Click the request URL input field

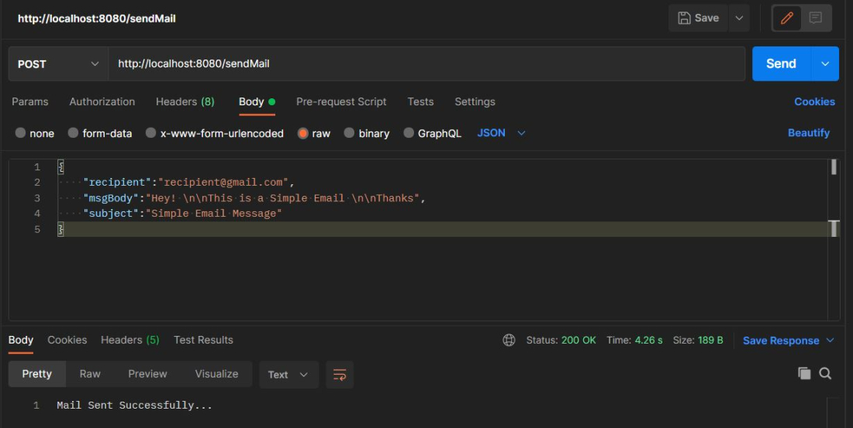[x=427, y=64]
